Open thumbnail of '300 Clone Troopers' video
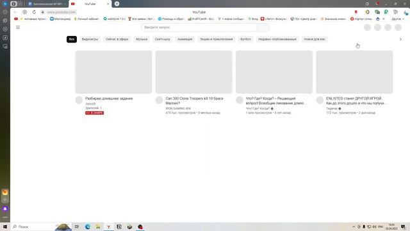 (x=193, y=72)
